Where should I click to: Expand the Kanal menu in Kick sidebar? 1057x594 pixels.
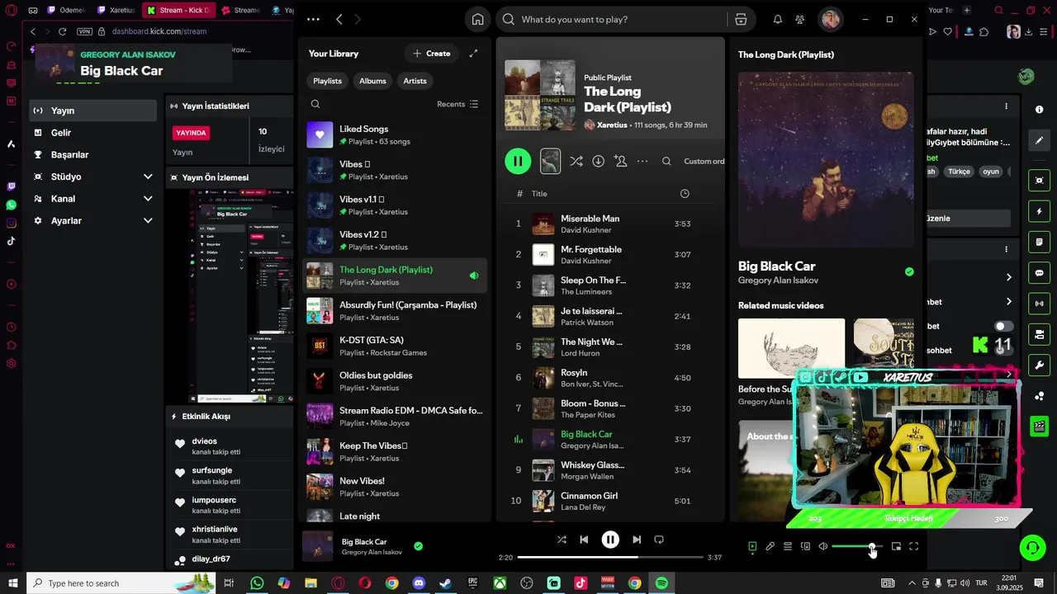148,199
